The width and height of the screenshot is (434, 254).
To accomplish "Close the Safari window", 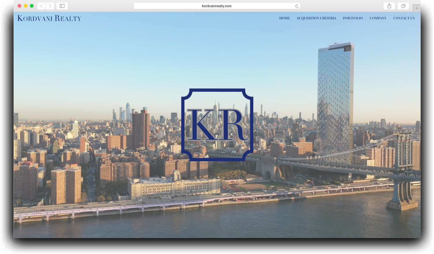I will point(19,6).
